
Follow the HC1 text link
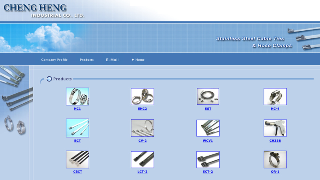[77, 109]
